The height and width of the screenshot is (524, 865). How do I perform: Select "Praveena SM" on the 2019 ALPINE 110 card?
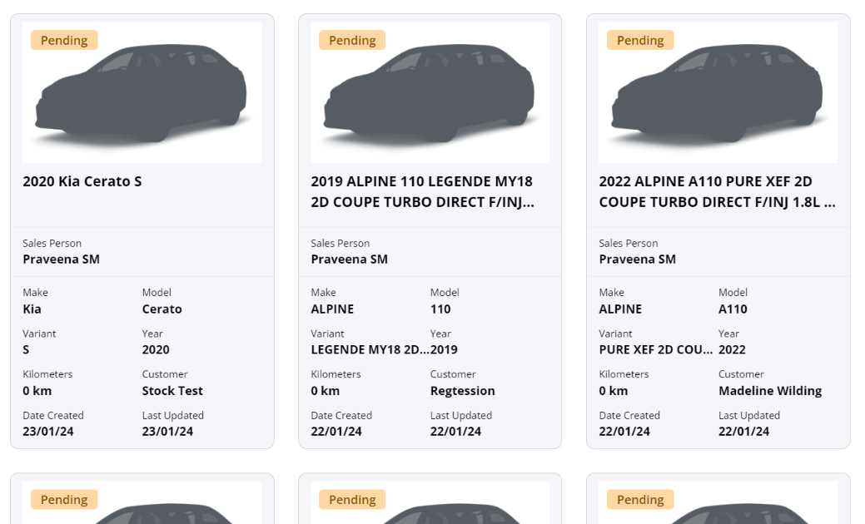pos(349,260)
